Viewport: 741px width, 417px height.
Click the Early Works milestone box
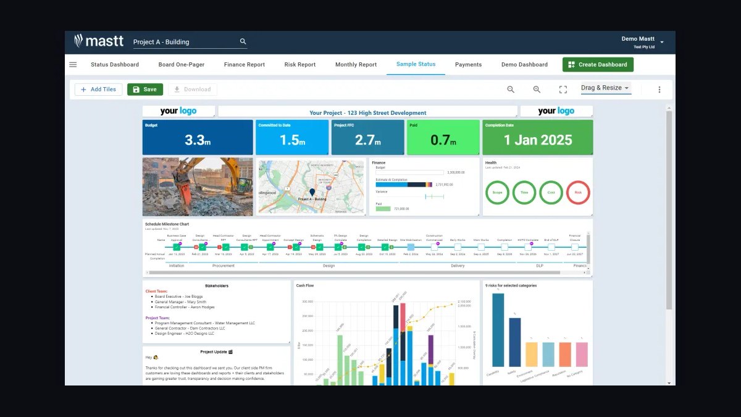click(458, 247)
